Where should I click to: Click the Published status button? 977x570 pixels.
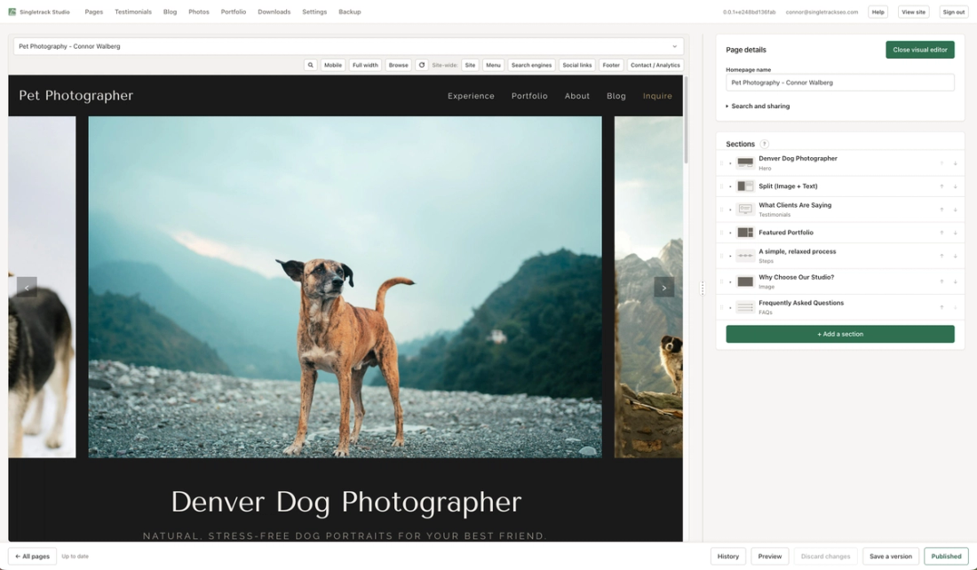point(946,557)
